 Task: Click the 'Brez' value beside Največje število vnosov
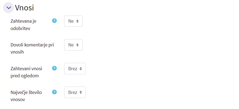click(x=73, y=92)
